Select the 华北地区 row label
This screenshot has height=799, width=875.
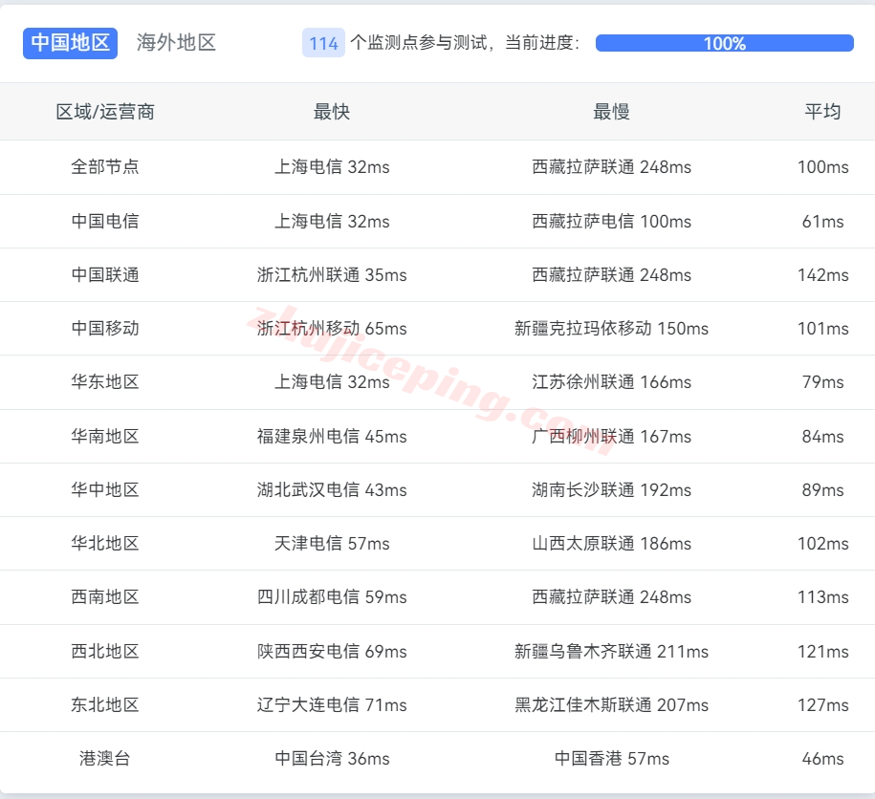[x=105, y=544]
